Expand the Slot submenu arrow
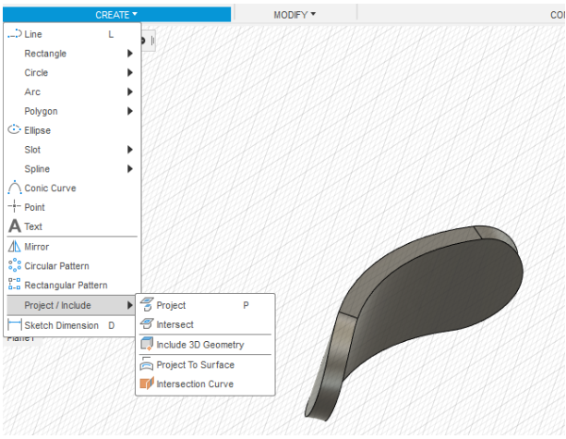566x439 pixels. coord(130,150)
